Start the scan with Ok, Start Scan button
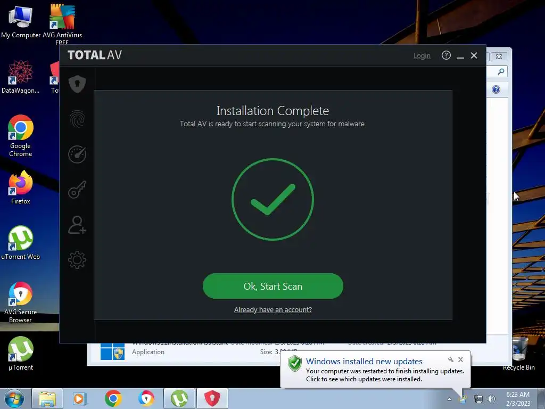The height and width of the screenshot is (409, 545). point(273,286)
